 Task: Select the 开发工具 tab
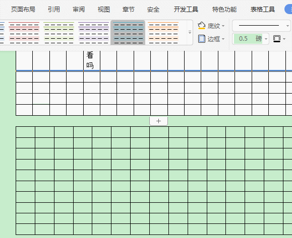(x=186, y=9)
